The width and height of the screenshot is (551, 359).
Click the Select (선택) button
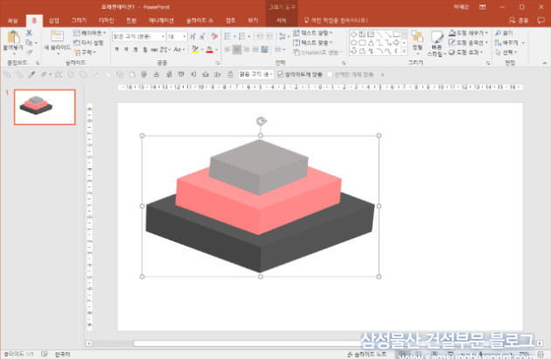(x=506, y=52)
